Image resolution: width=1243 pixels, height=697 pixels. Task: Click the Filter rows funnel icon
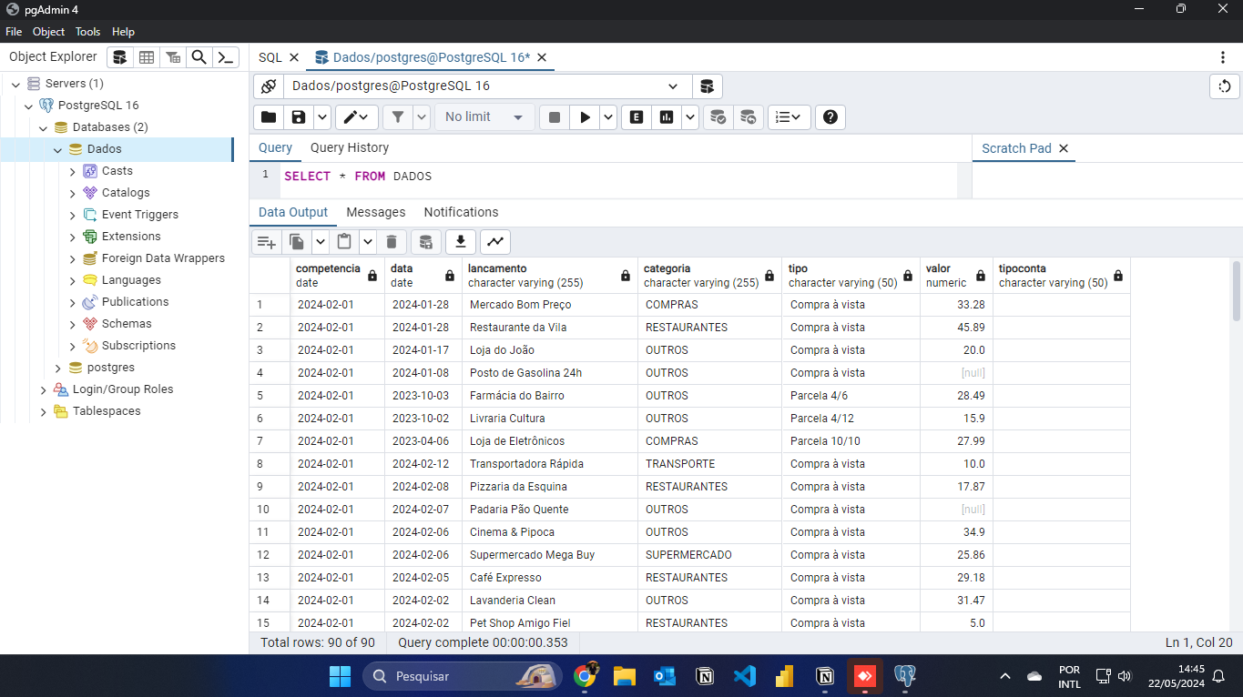[x=397, y=116]
